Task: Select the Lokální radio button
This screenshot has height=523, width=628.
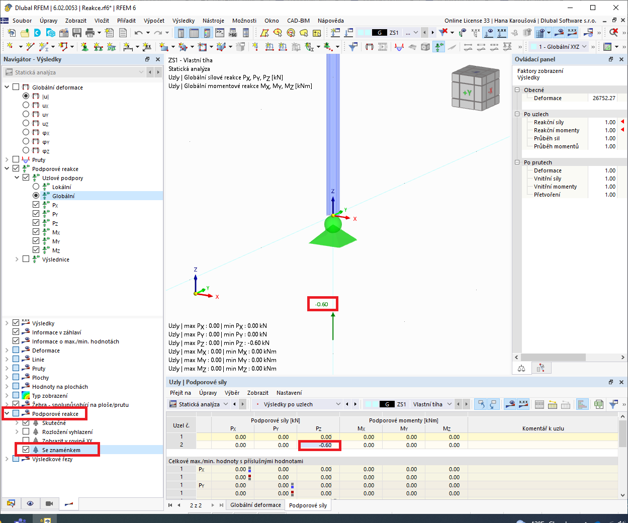Action: pos(36,187)
